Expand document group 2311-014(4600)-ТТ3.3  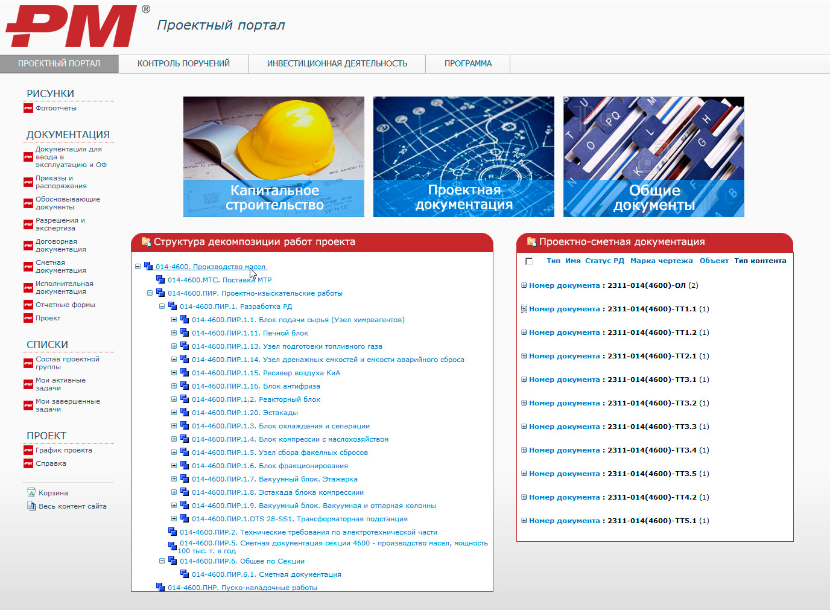(524, 427)
